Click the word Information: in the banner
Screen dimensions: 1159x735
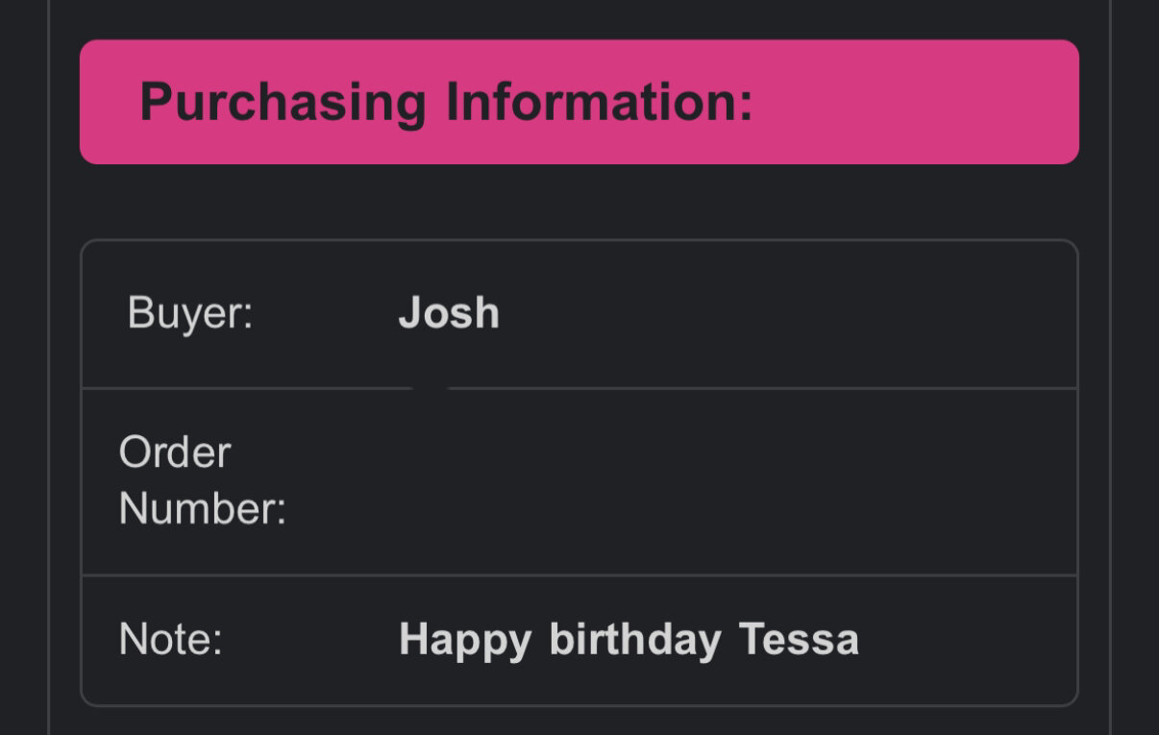coord(599,102)
